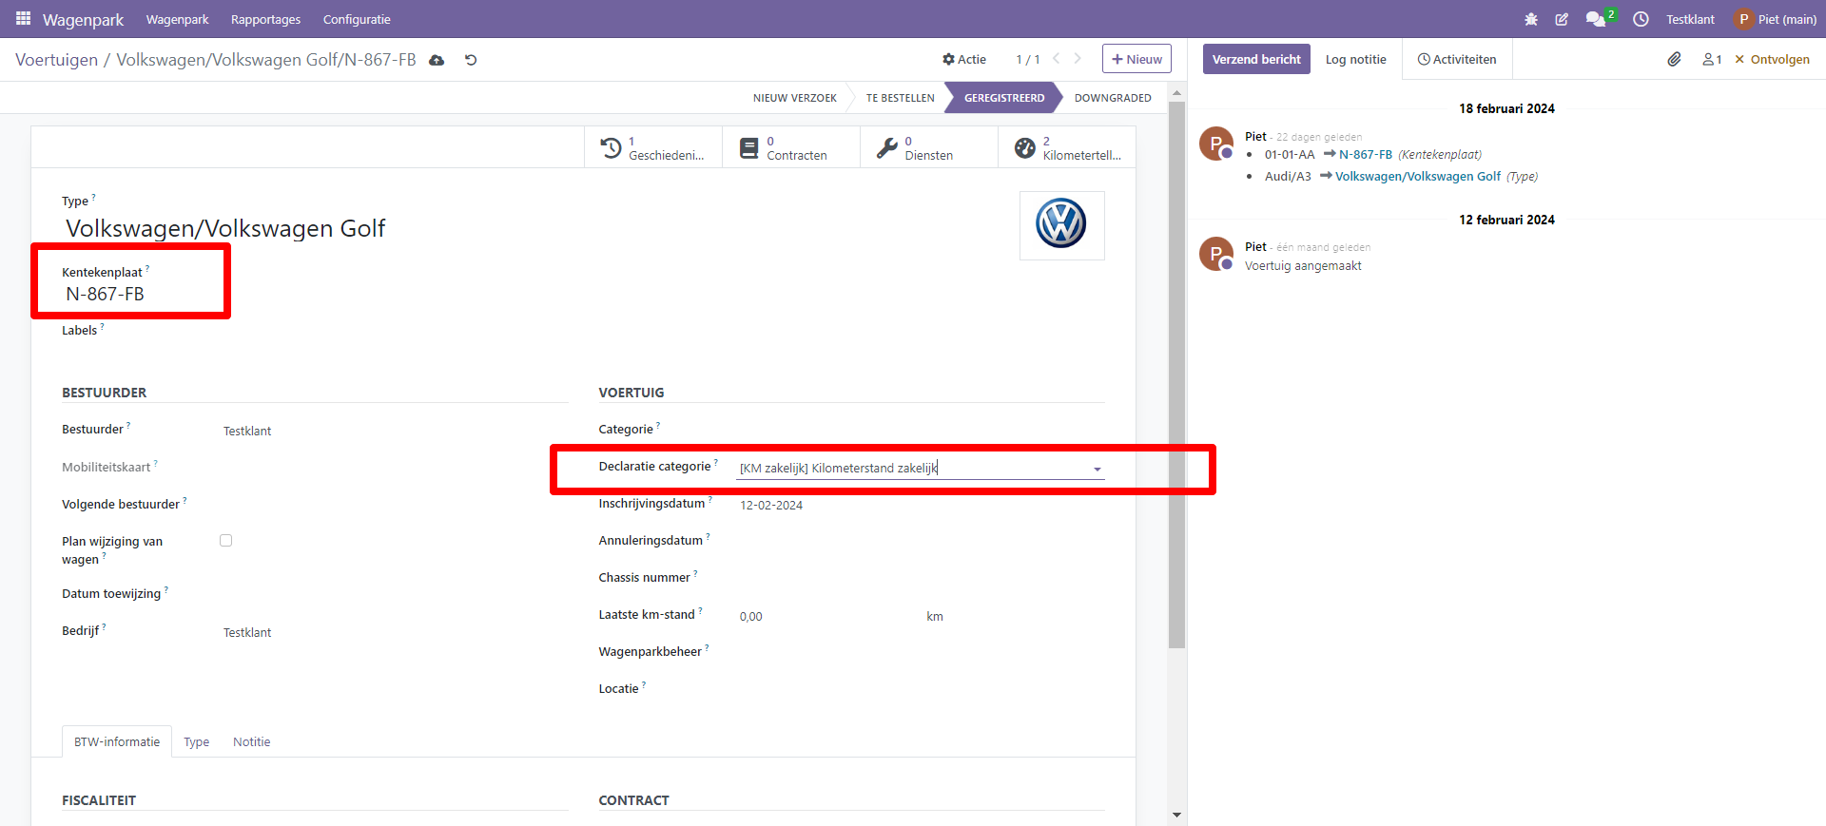Open the followers person icon
The height and width of the screenshot is (826, 1826).
1712,59
